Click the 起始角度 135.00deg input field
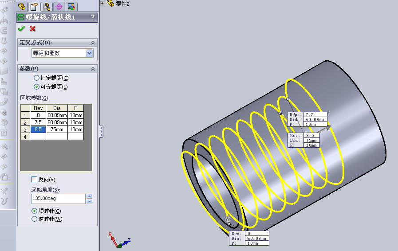The height and width of the screenshot is (251, 398). 59,199
